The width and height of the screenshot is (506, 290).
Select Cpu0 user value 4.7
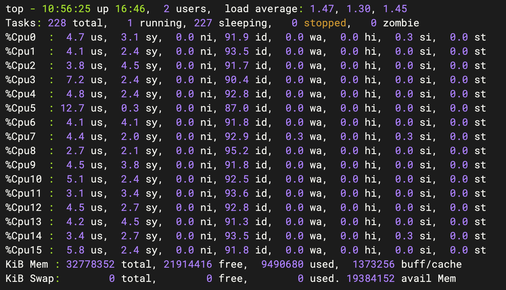[75, 37]
